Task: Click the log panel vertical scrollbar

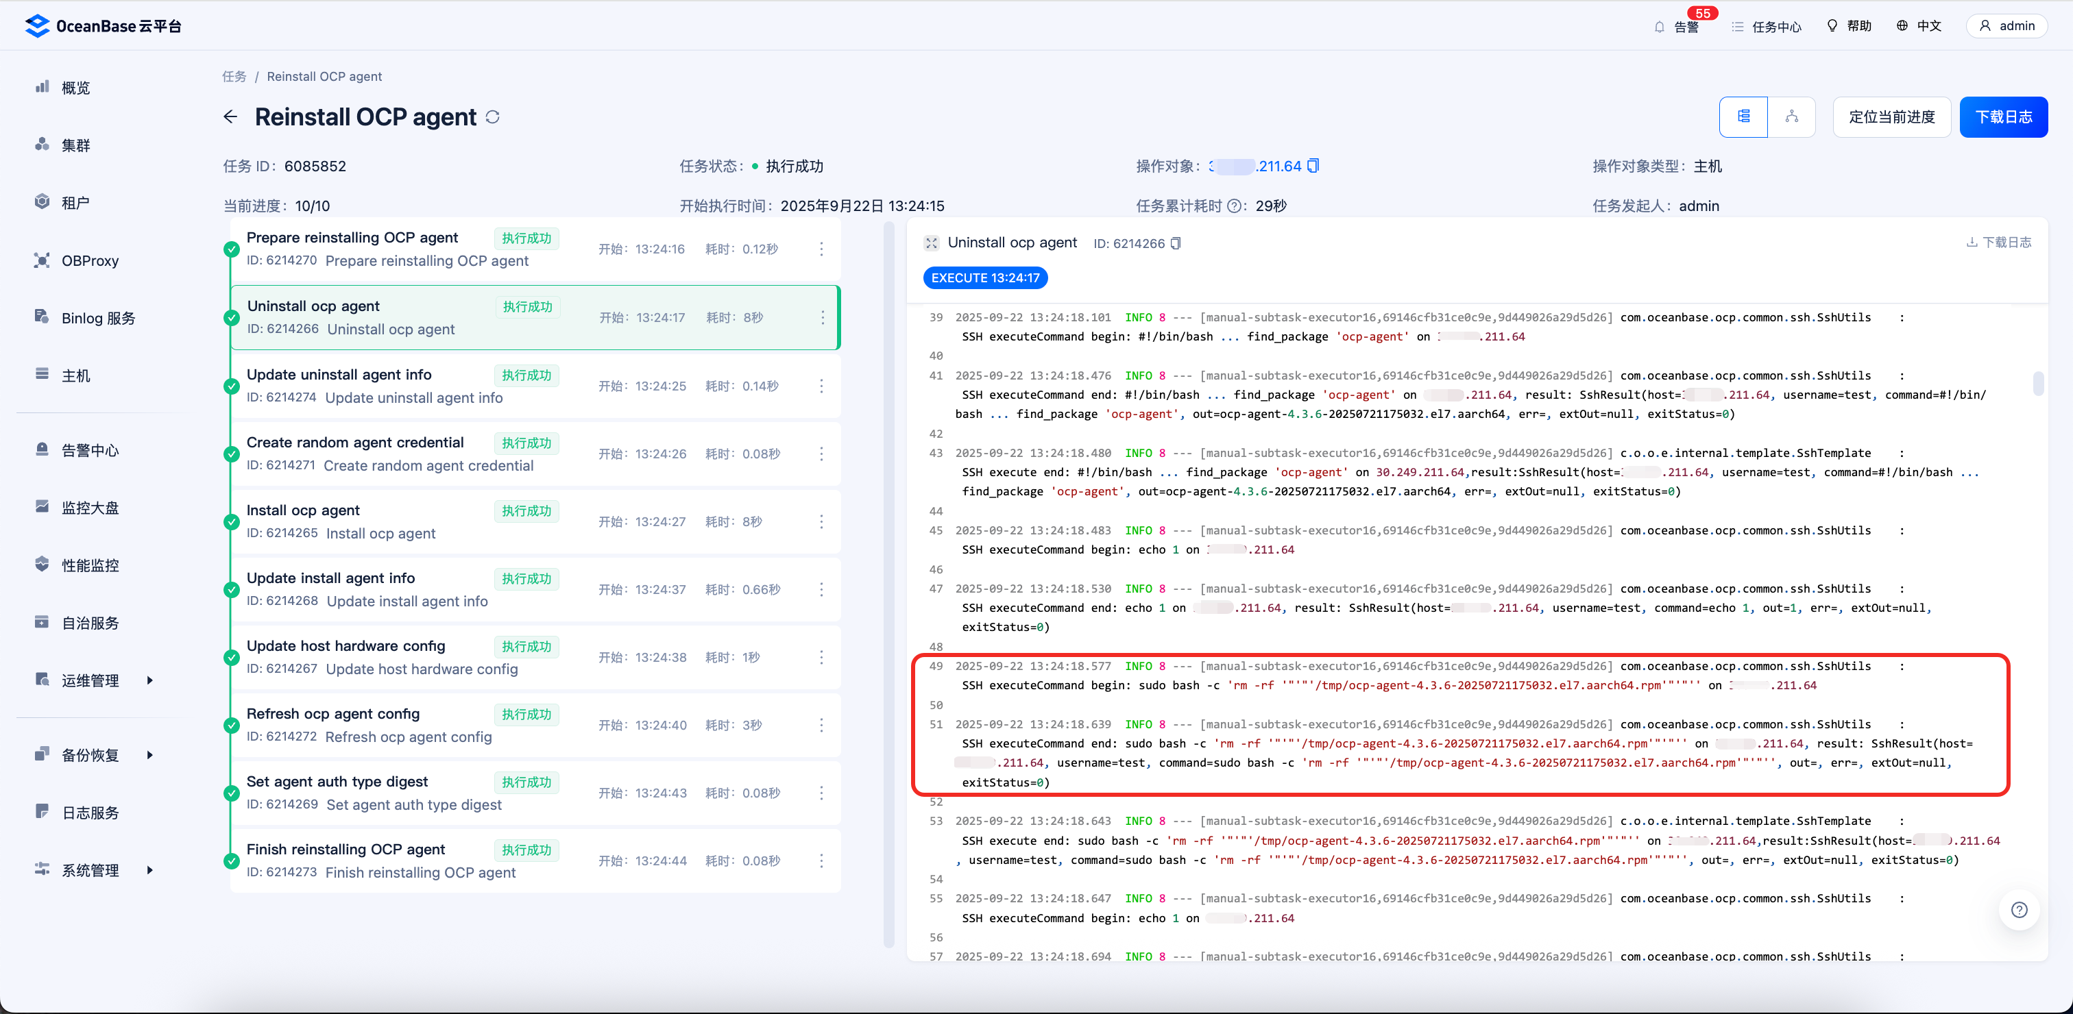Action: 2039,383
